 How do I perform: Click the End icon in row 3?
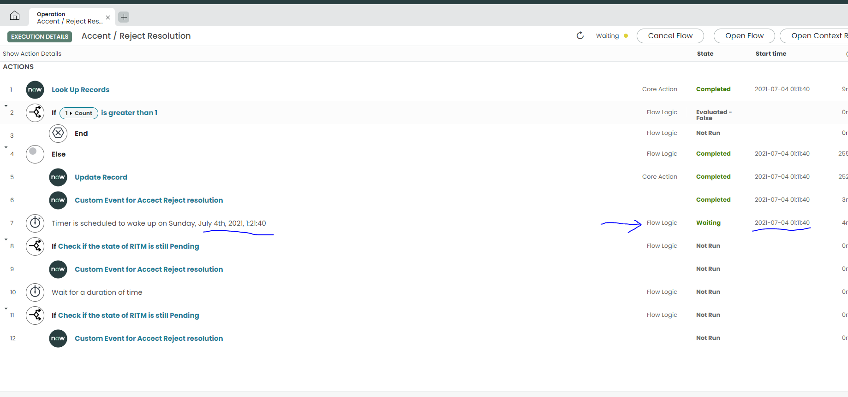(x=58, y=134)
